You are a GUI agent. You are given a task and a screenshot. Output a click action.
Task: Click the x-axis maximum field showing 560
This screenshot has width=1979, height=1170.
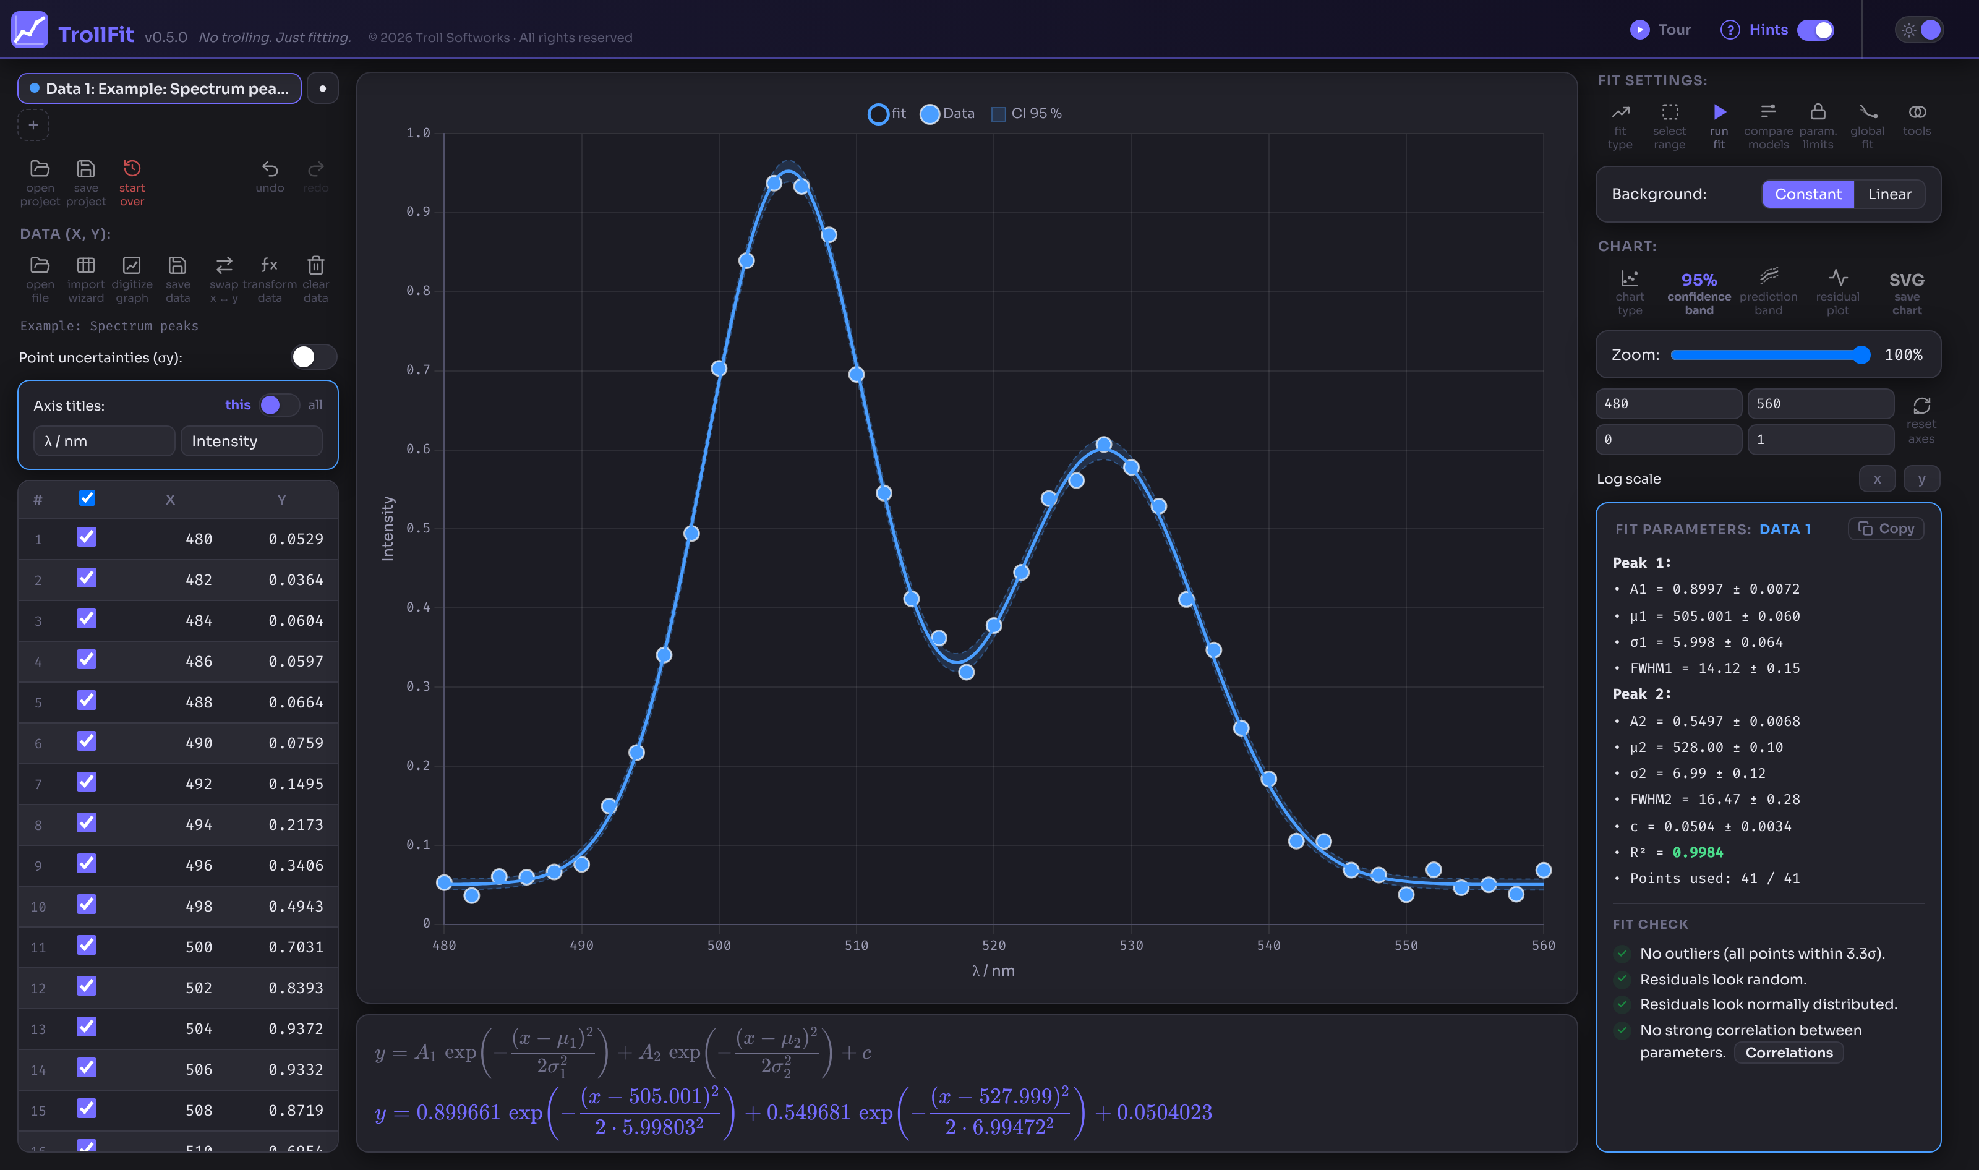(1821, 404)
